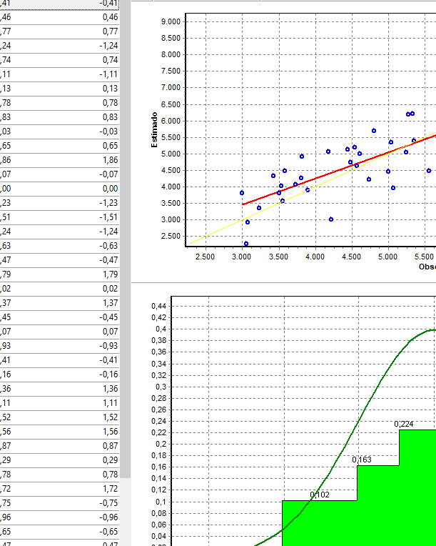
Task: Click the 9.000 label on scatter y-axis
Action: pyautogui.click(x=171, y=21)
